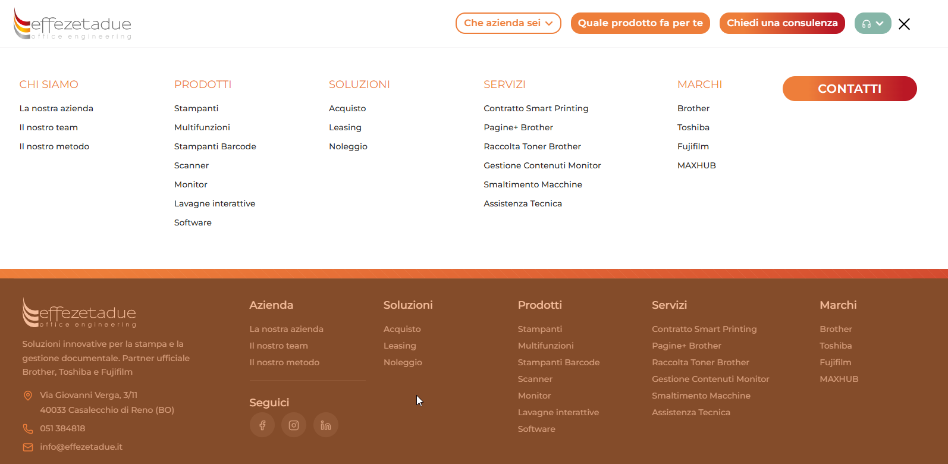Open 'Contratto Smart Printing' in Servizi menu
Screen dimensions: 948x464
[x=536, y=108]
